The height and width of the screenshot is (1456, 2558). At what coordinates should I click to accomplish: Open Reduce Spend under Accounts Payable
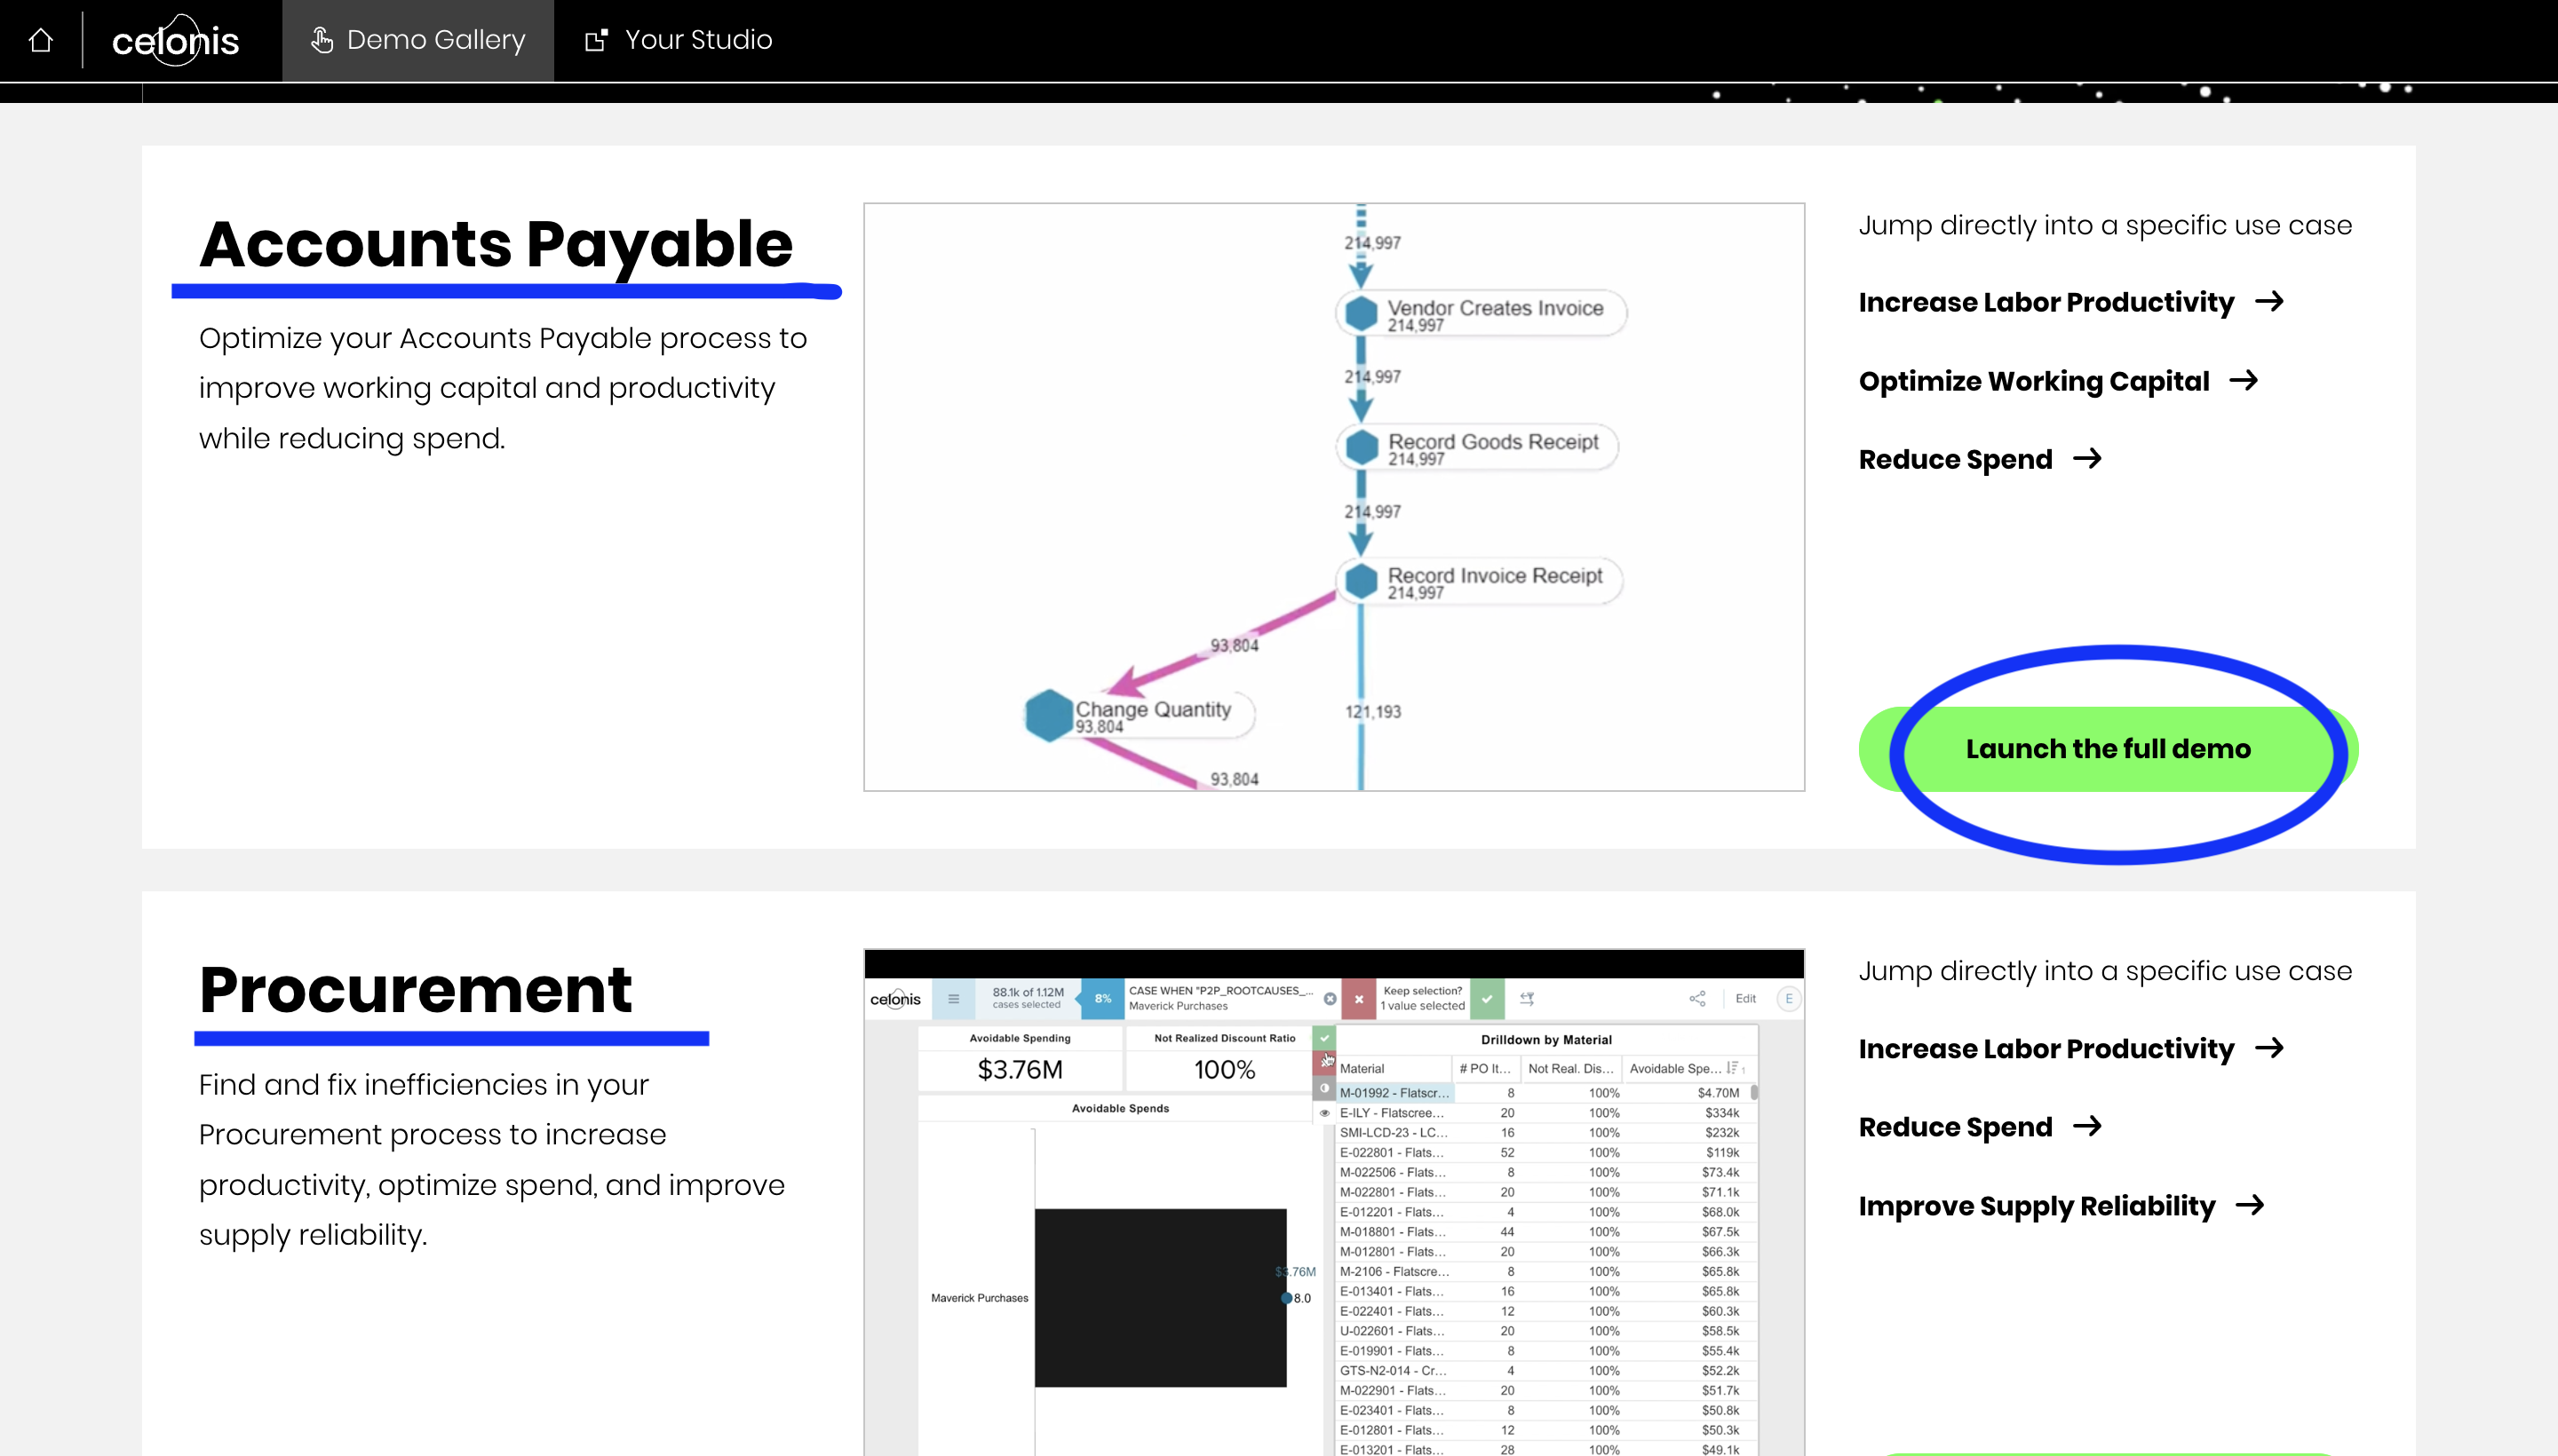tap(1955, 459)
